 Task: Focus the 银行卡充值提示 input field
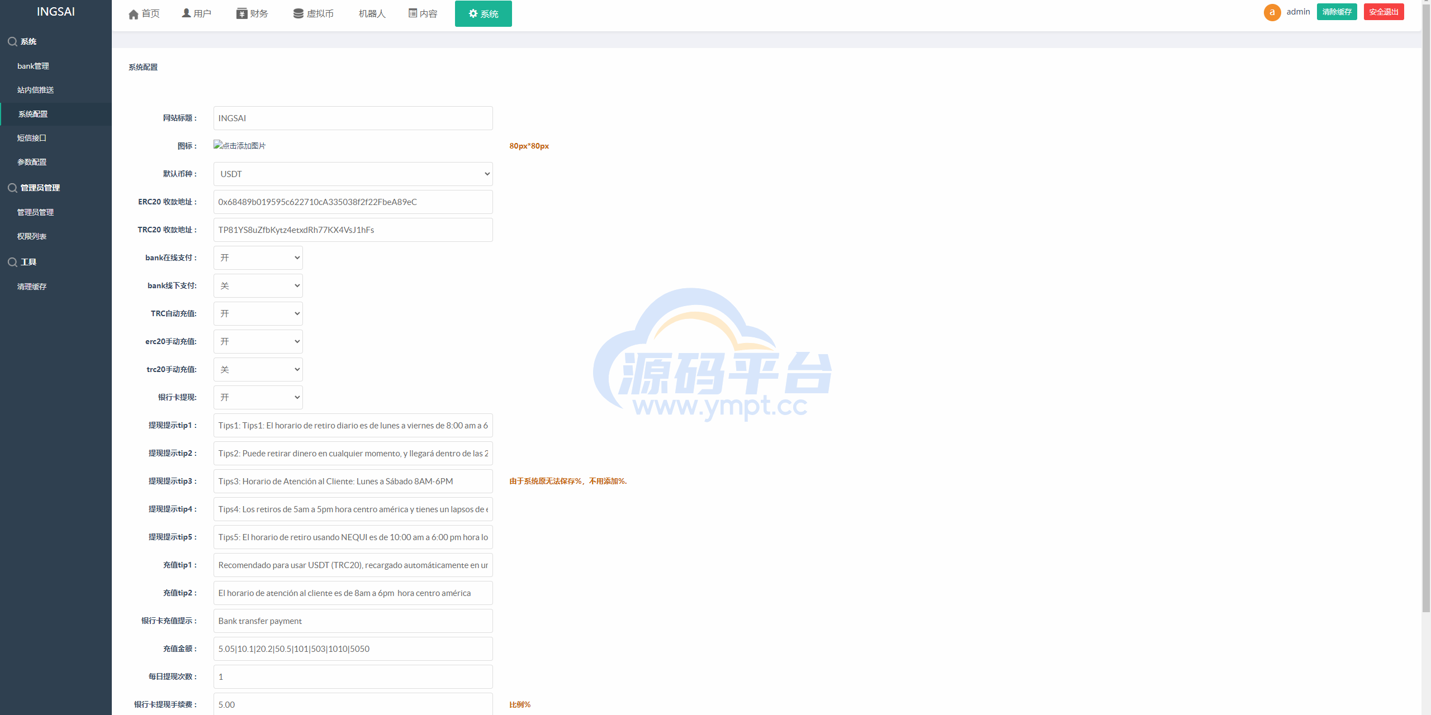353,621
